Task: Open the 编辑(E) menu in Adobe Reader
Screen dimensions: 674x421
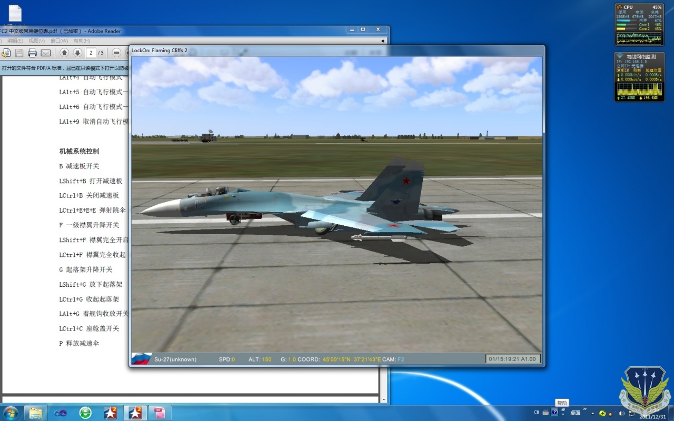Action: coord(15,41)
